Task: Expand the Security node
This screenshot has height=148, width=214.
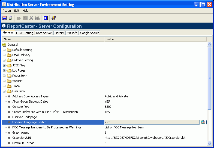Action: [4, 81]
